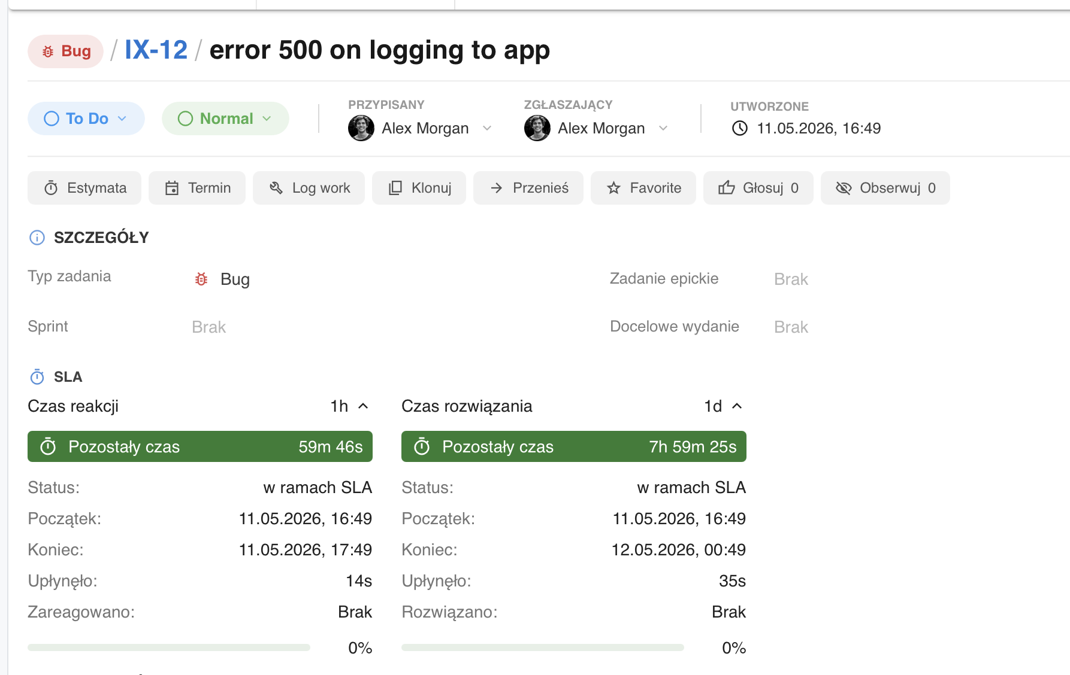Click the bug icon in Typ zadania row

[201, 279]
